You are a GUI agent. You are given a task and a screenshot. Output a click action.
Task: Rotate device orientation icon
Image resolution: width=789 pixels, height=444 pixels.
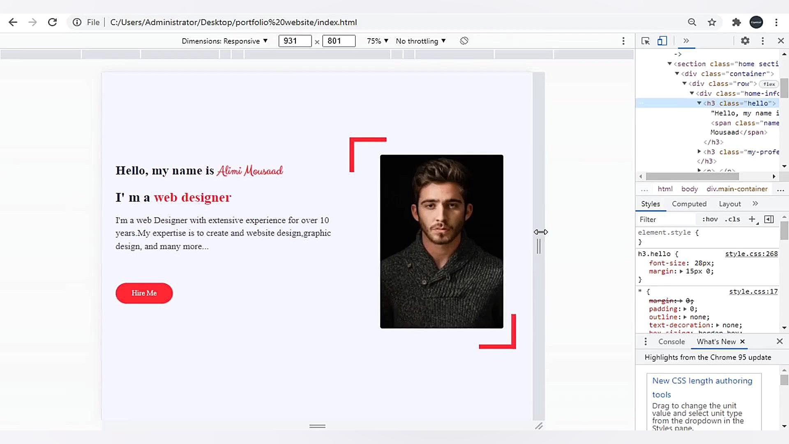[464, 41]
